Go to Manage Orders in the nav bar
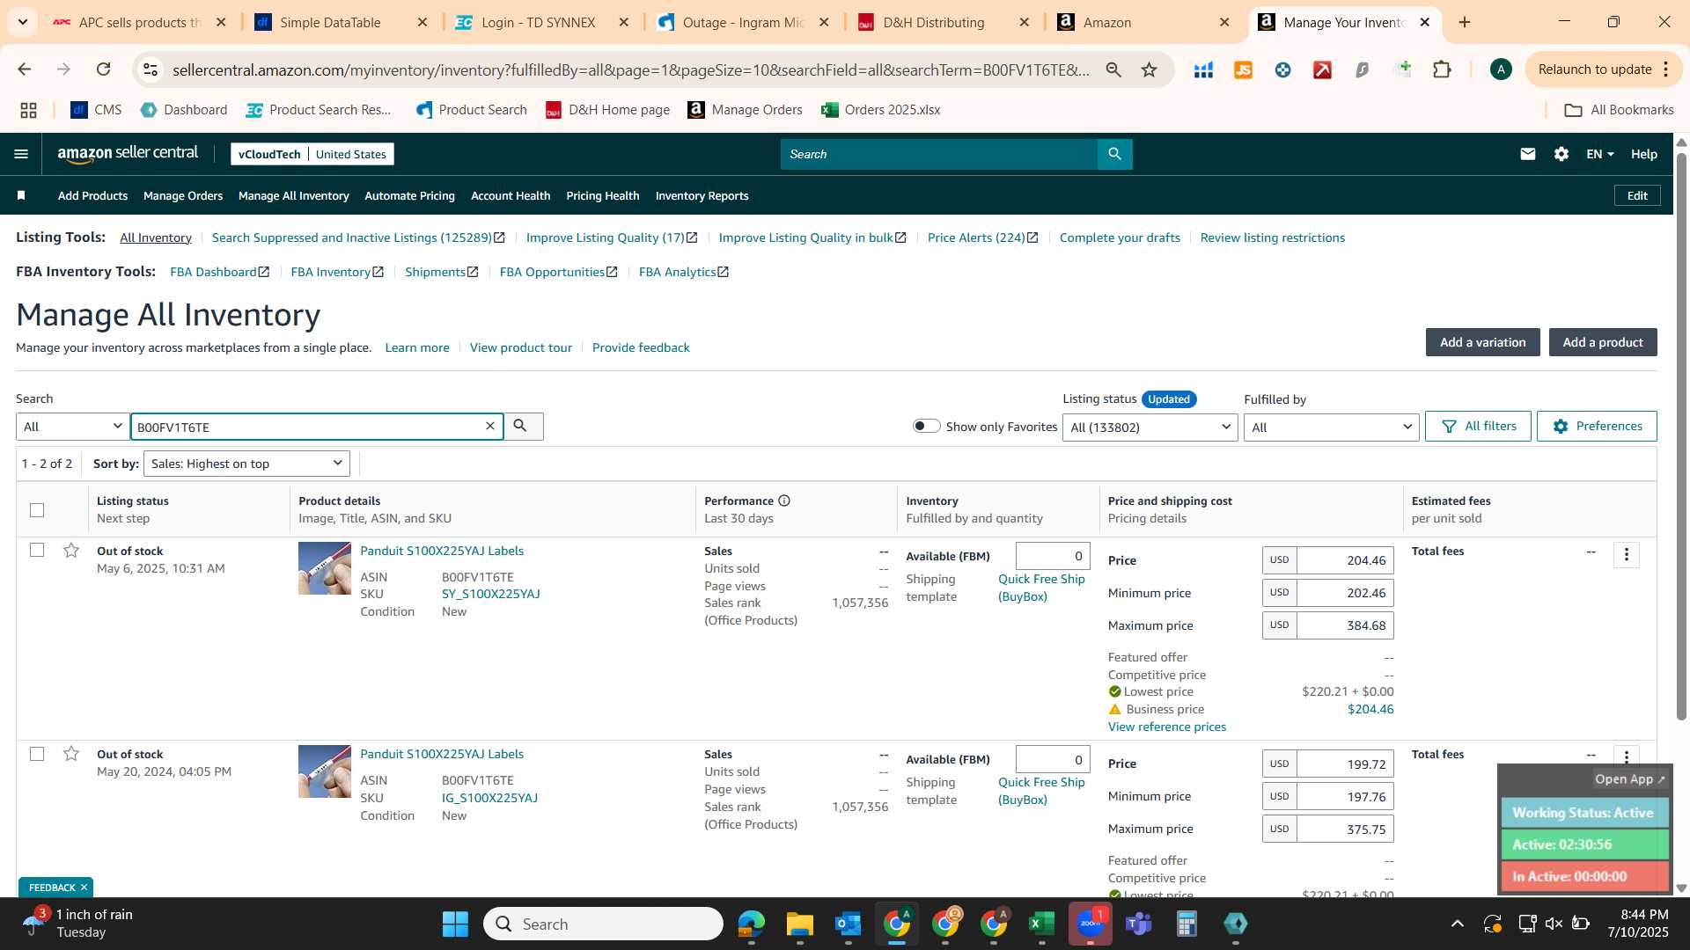The image size is (1690, 950). [183, 195]
